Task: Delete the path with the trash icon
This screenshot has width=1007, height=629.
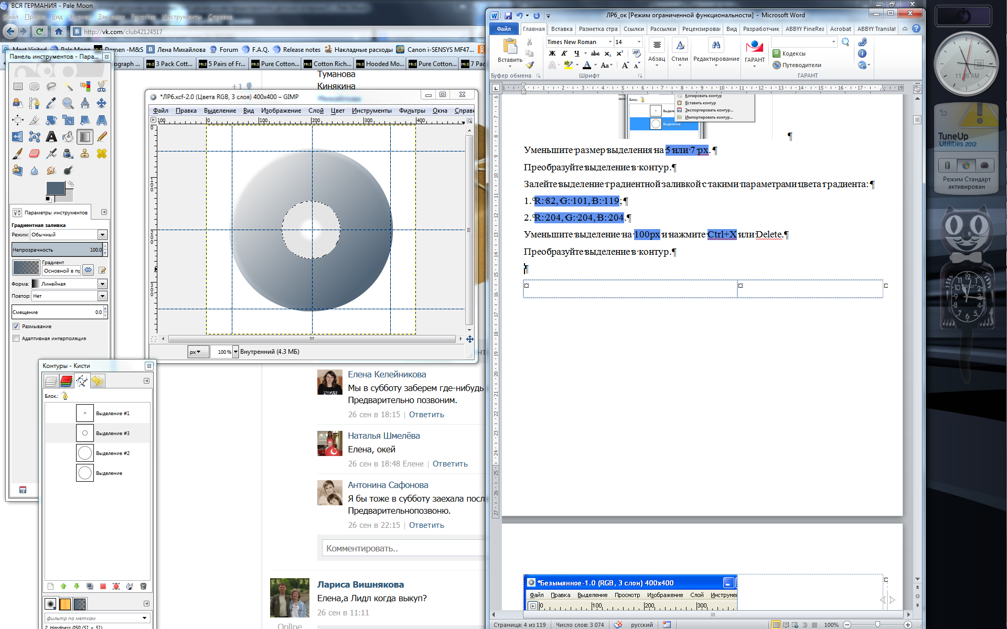Action: [x=143, y=586]
